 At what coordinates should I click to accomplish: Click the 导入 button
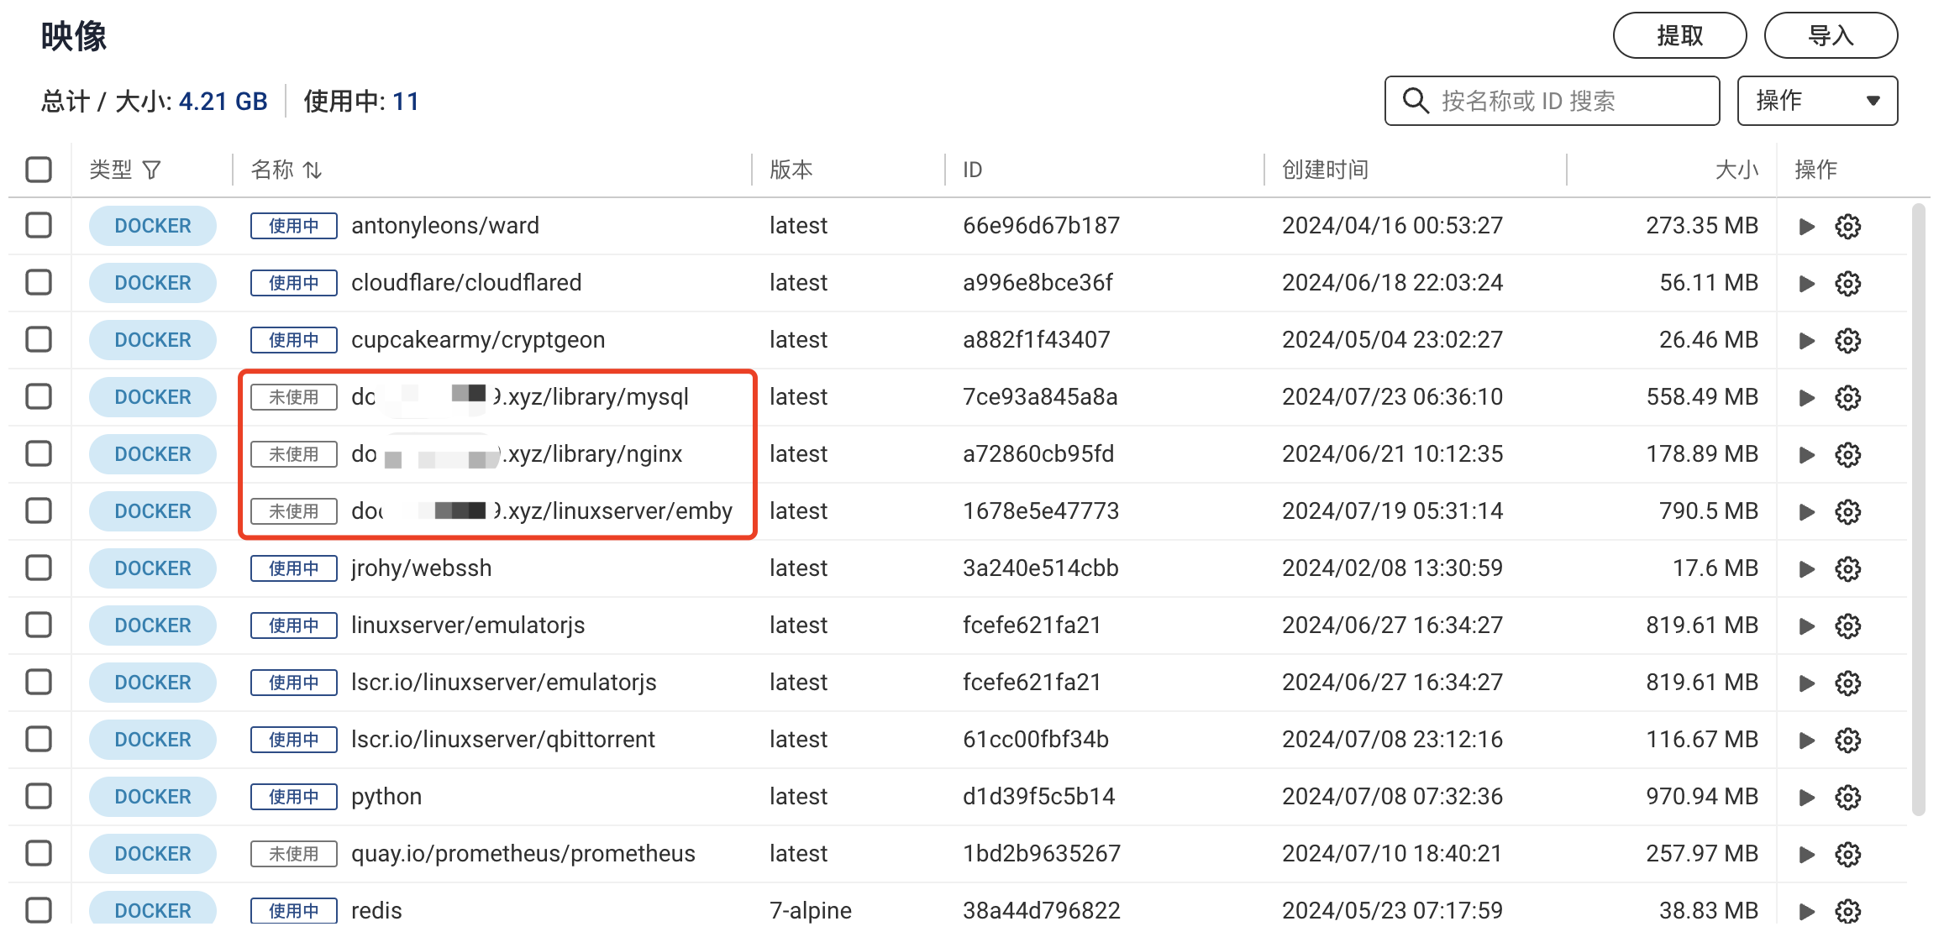tap(1831, 35)
